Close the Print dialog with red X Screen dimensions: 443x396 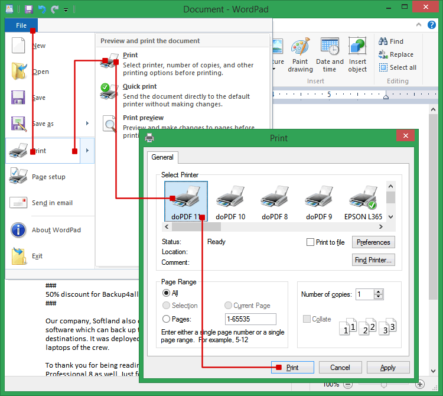click(x=405, y=136)
